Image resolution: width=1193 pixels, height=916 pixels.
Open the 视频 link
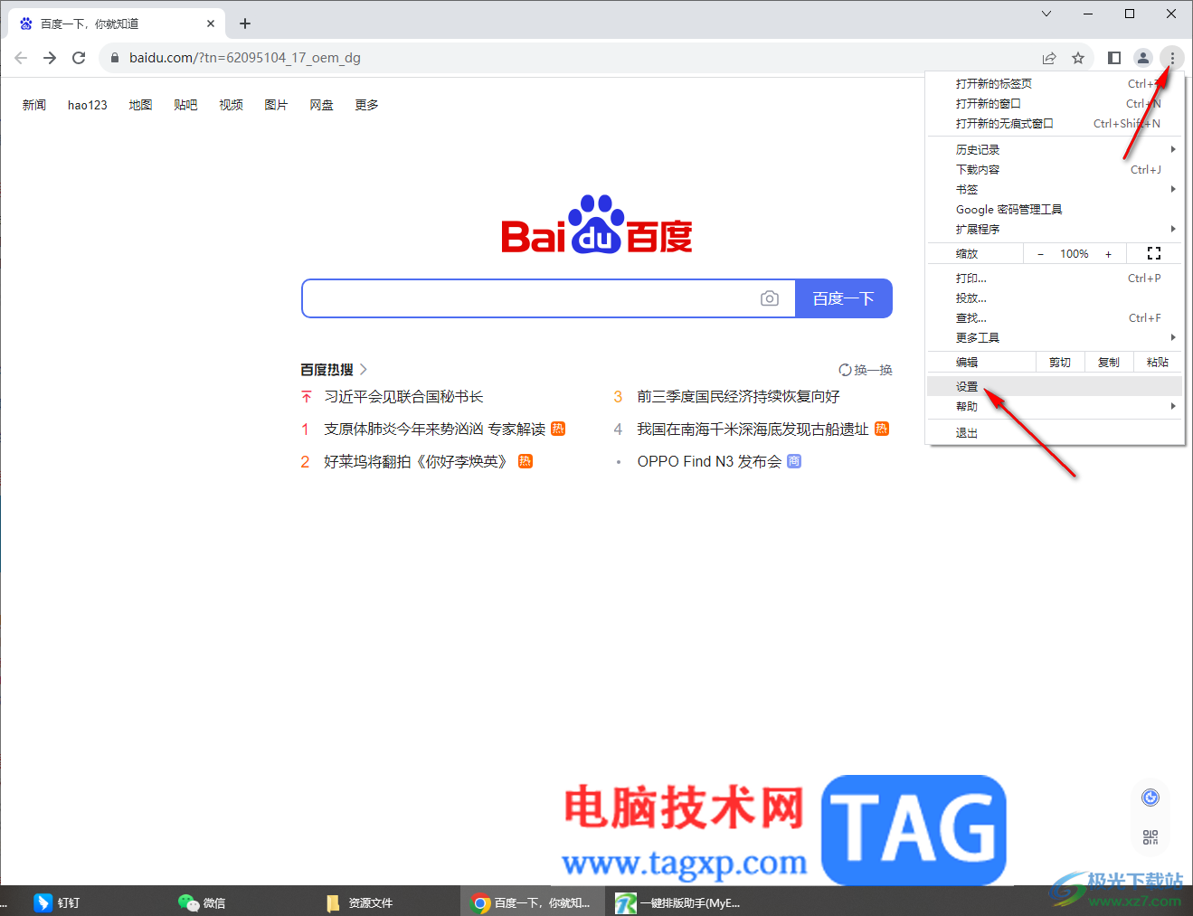[x=231, y=105]
